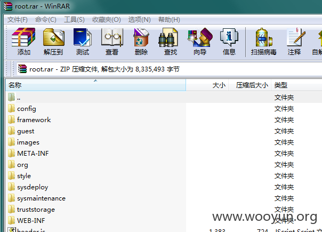Select the WEB-INF folder icon

click(x=11, y=220)
